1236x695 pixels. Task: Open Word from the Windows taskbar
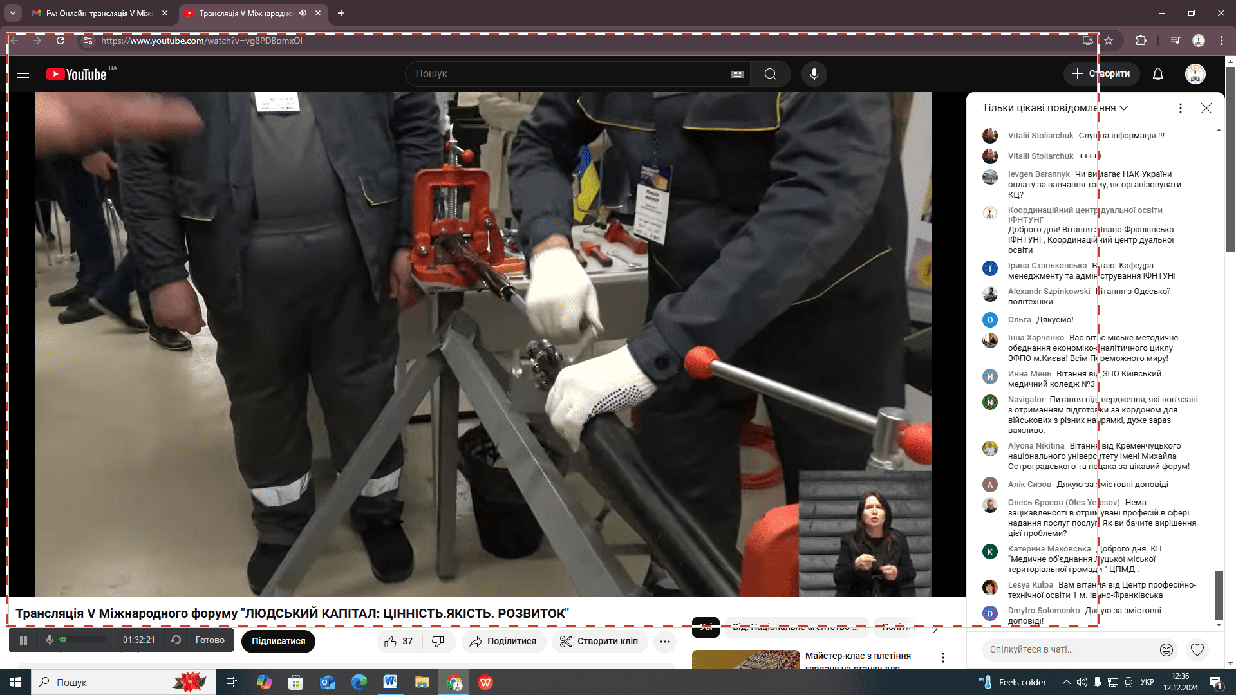pos(390,682)
